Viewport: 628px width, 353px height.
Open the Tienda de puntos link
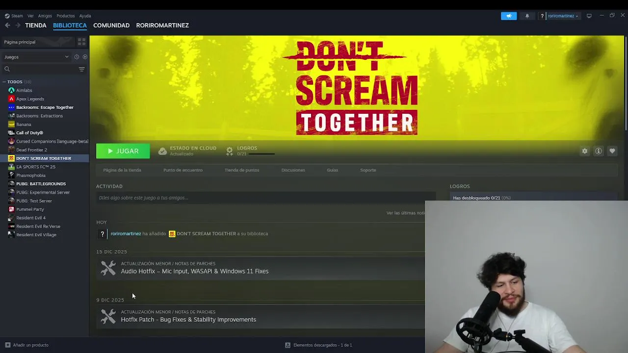point(242,170)
